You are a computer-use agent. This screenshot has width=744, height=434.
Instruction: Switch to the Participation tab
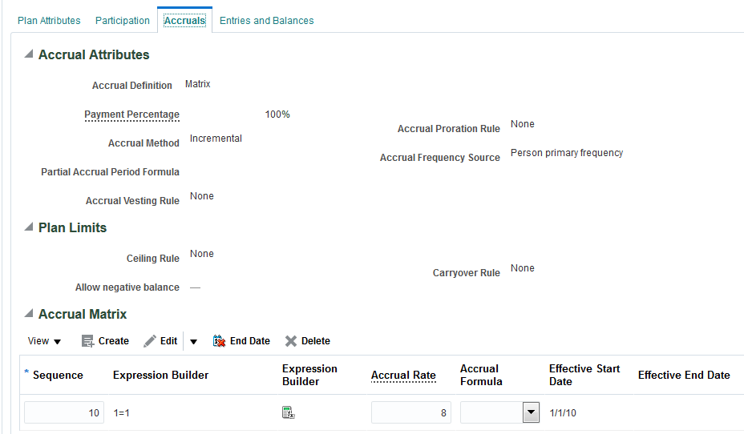coord(123,21)
